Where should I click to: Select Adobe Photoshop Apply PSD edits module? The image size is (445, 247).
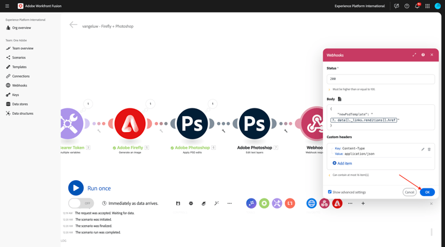pos(192,123)
